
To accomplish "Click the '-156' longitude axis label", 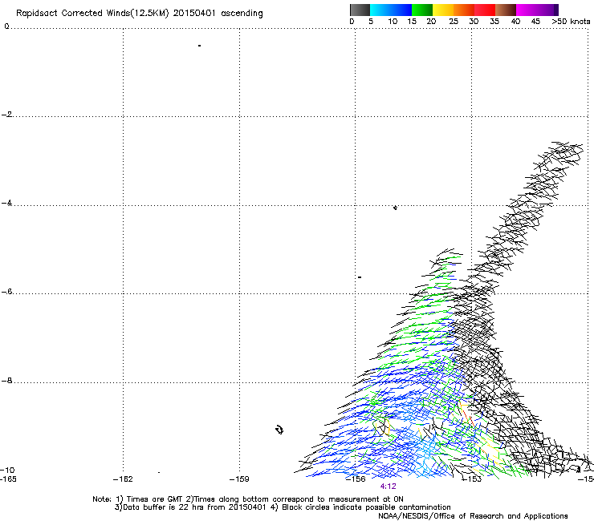I will (x=356, y=479).
